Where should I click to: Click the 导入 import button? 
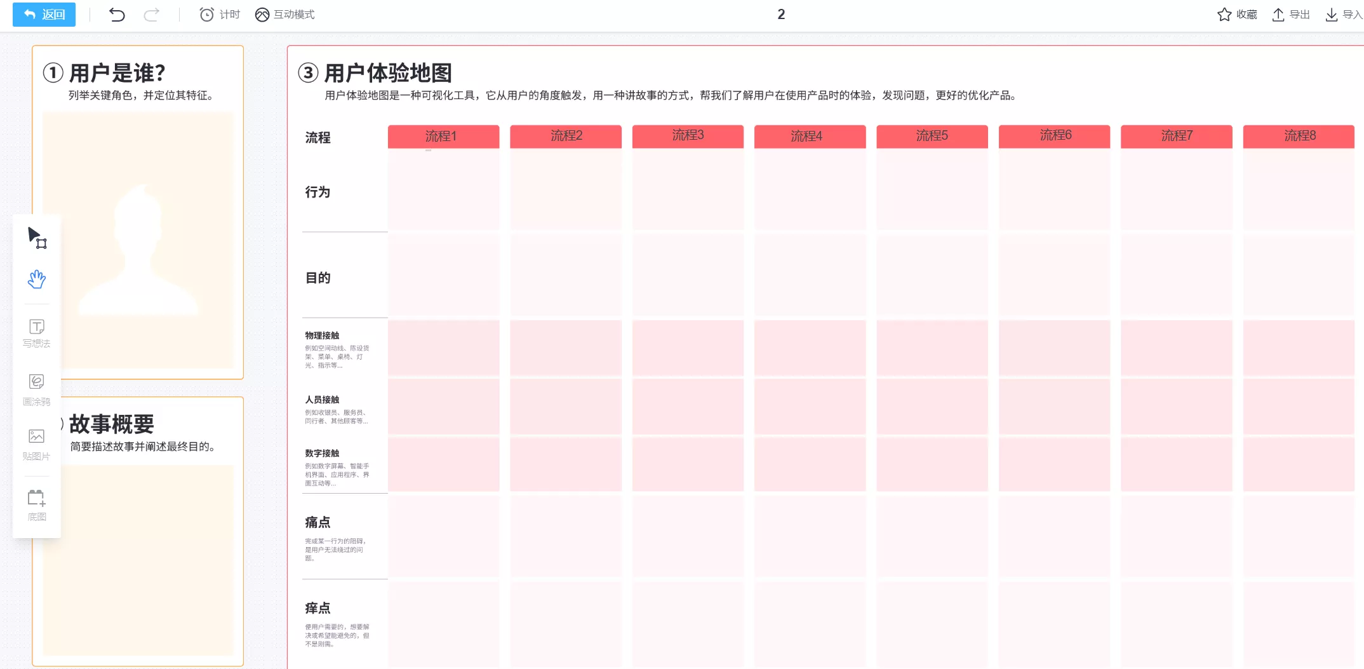(x=1343, y=15)
